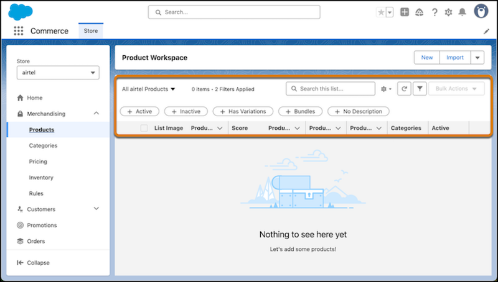The height and width of the screenshot is (282, 498).
Task: Click the Categories column header
Action: (406, 128)
